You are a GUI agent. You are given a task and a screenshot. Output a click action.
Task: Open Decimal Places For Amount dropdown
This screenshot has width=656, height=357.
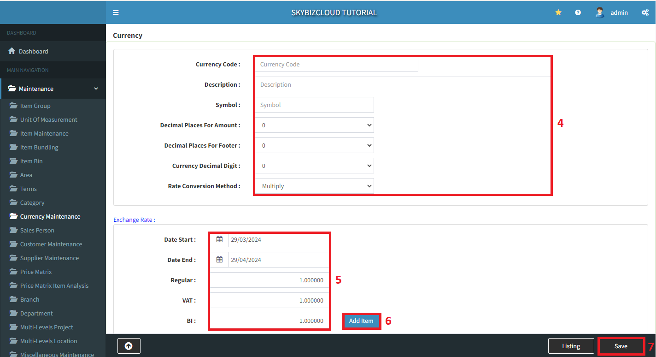(315, 125)
